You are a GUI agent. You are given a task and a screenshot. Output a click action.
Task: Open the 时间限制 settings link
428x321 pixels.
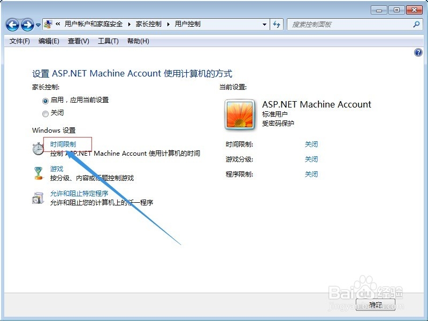pyautogui.click(x=64, y=143)
